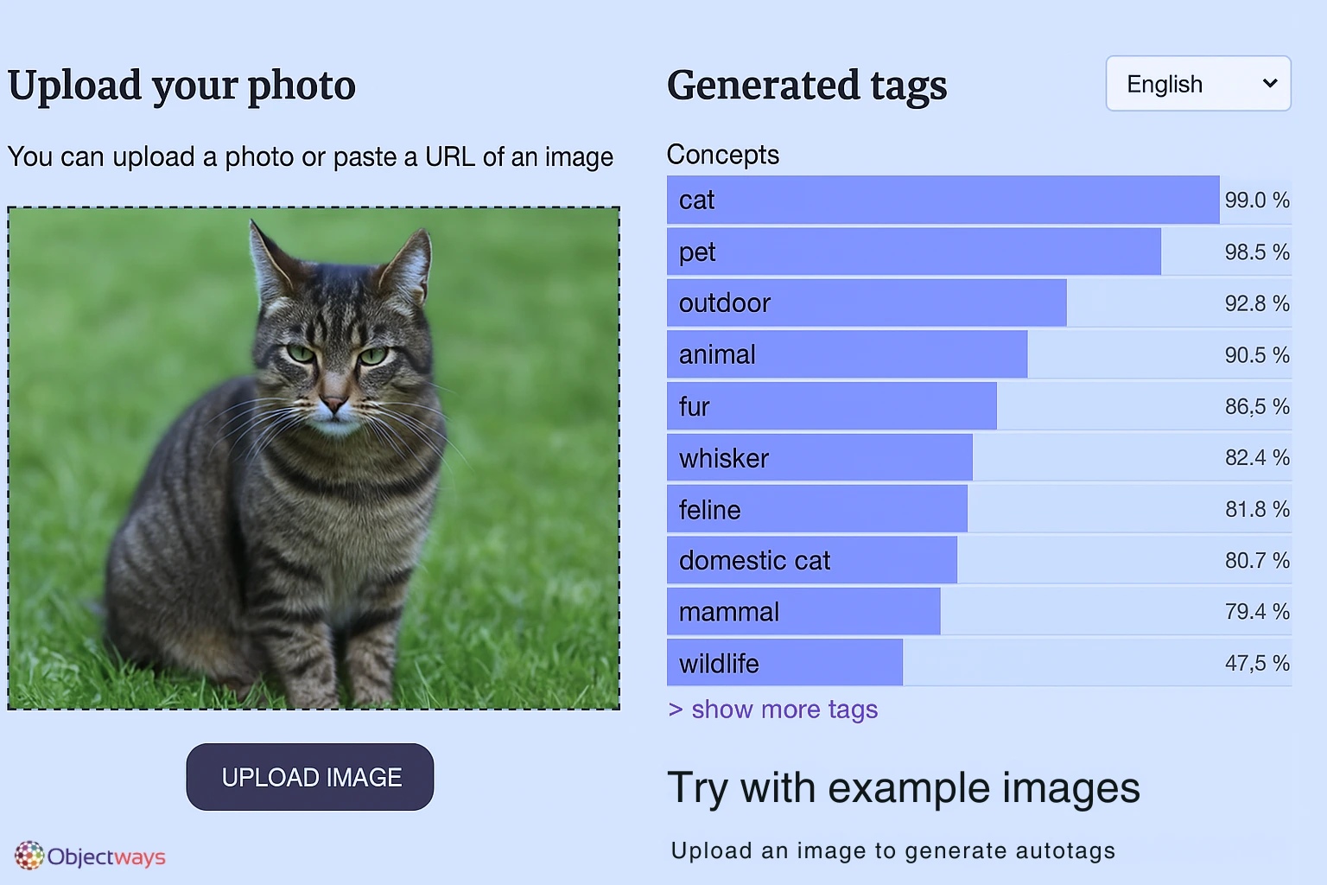Click the Try with example images heading
1327x885 pixels.
tap(903, 788)
